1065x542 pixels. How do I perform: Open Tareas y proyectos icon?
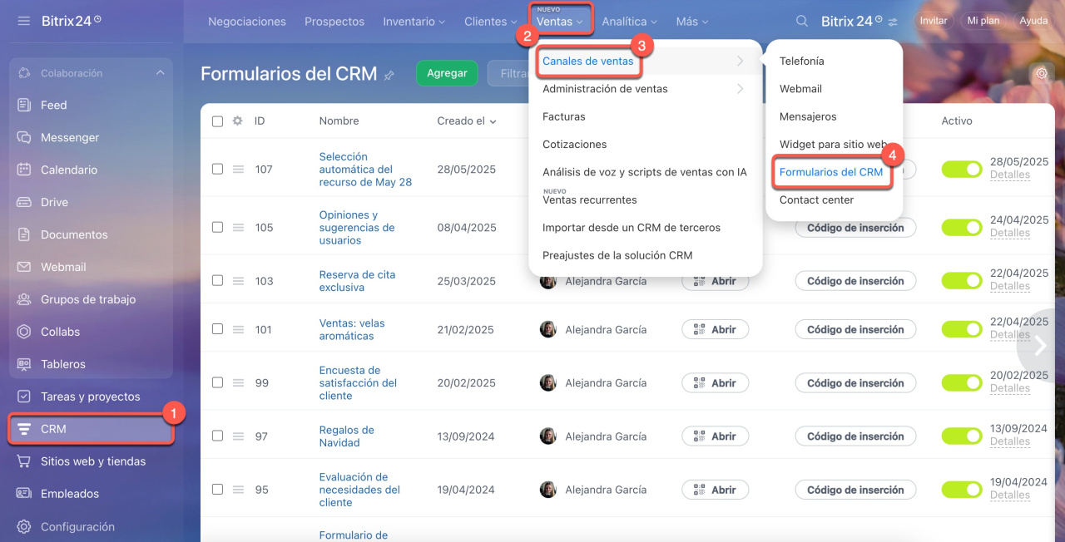point(24,397)
